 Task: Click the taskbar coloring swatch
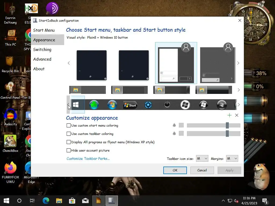181,133
